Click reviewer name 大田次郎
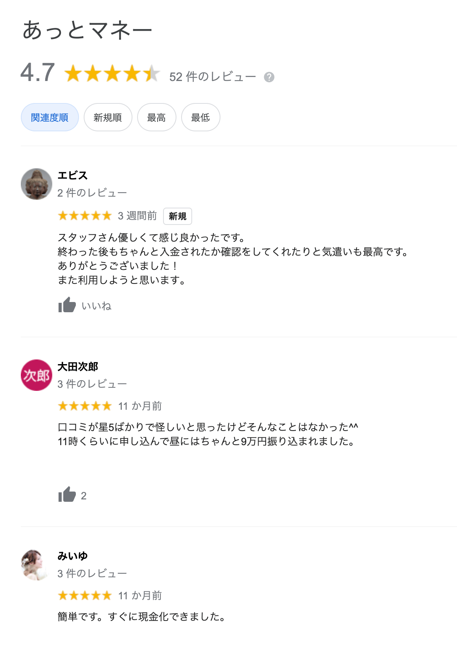Viewport: 457px width, 663px height. 78,366
